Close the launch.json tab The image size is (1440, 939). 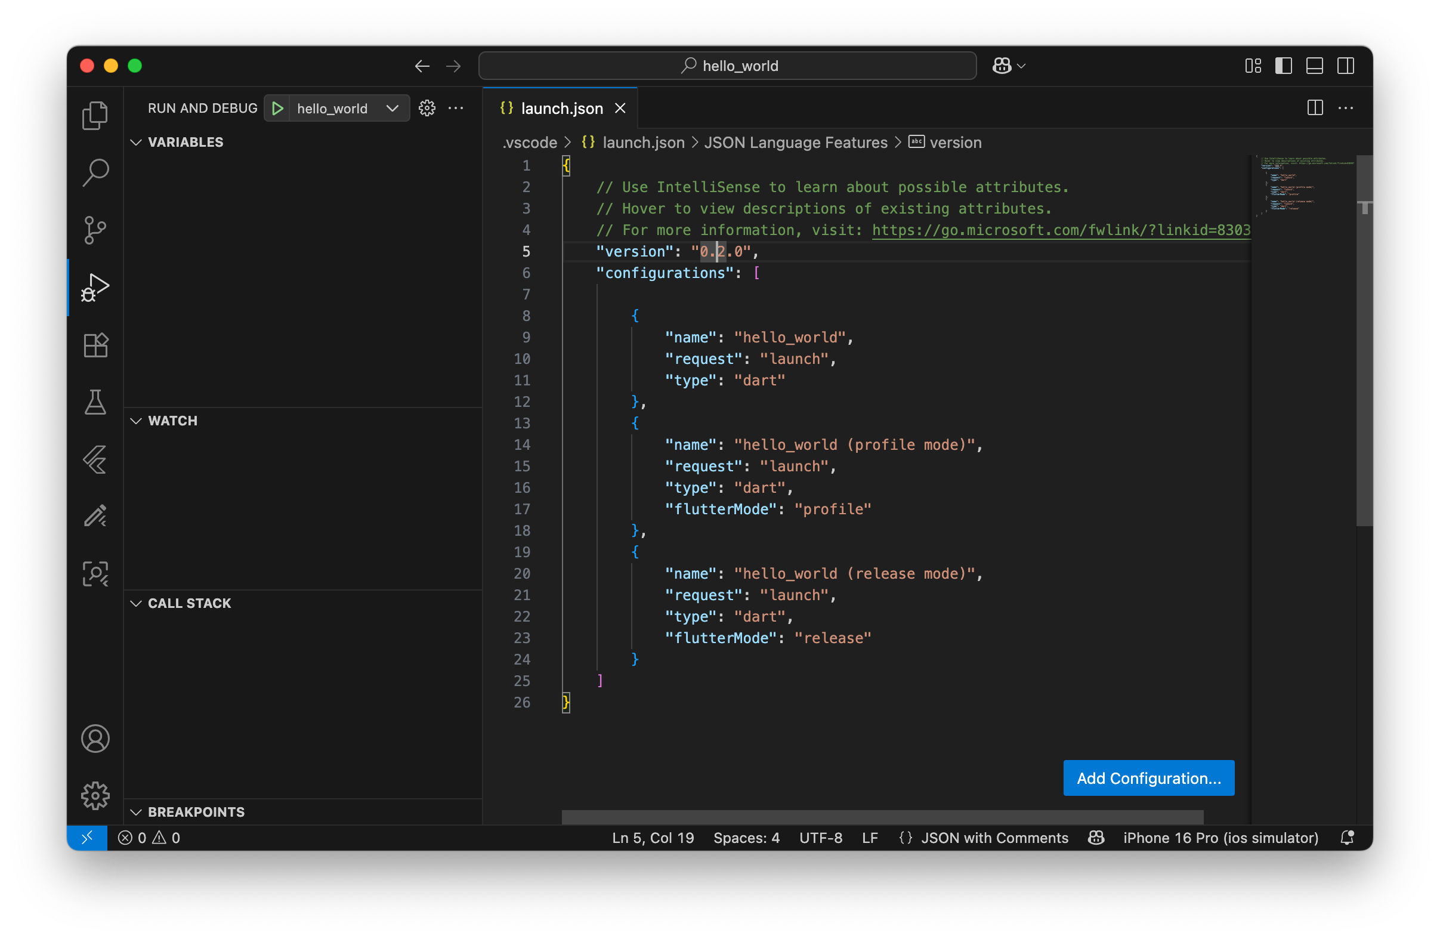point(620,109)
